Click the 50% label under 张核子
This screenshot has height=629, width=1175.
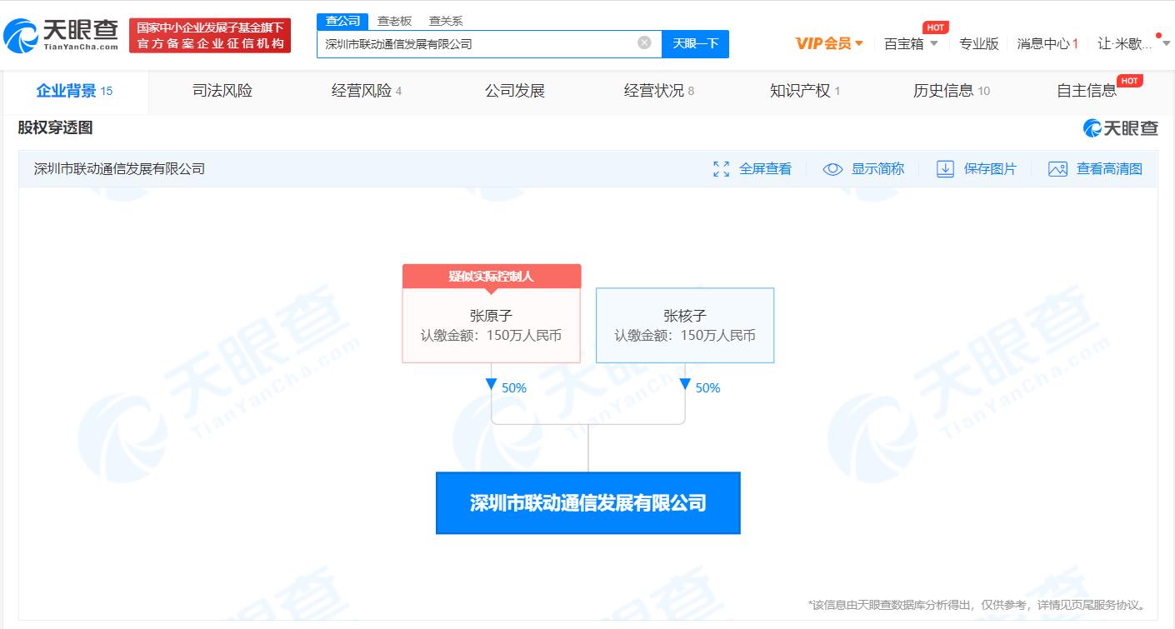point(707,388)
